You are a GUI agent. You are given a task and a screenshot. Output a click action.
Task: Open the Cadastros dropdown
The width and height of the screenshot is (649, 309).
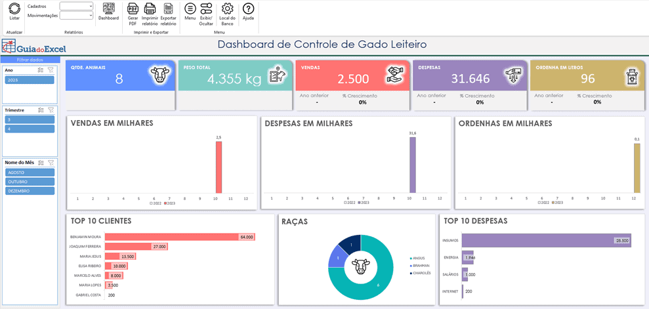tap(77, 6)
